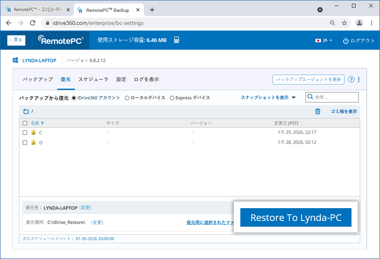Click the root folder path icon
380x259 pixels.
click(26, 111)
